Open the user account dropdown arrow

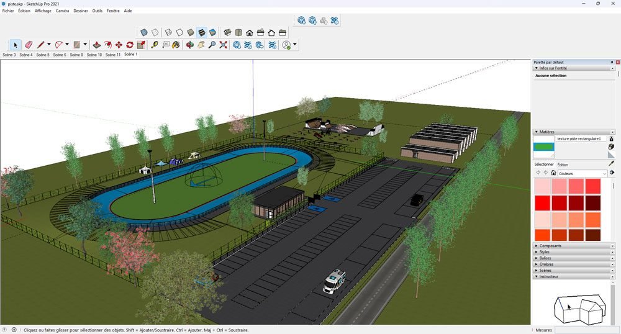tap(294, 44)
